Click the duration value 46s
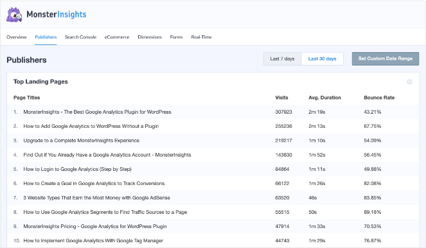Image resolution: width=426 pixels, height=248 pixels. click(313, 198)
